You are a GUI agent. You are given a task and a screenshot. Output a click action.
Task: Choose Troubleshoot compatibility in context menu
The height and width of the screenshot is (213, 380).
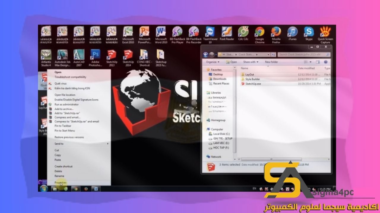coord(70,77)
